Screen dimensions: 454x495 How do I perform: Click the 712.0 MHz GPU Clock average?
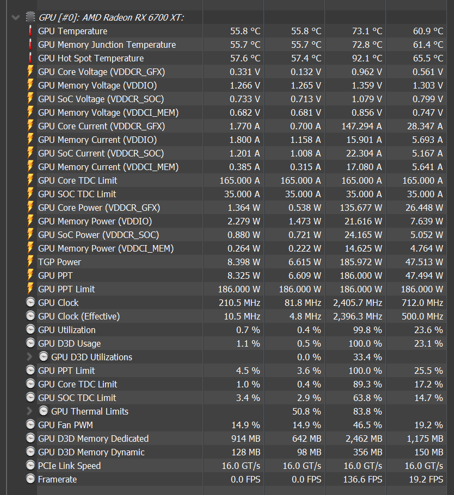[x=422, y=303]
